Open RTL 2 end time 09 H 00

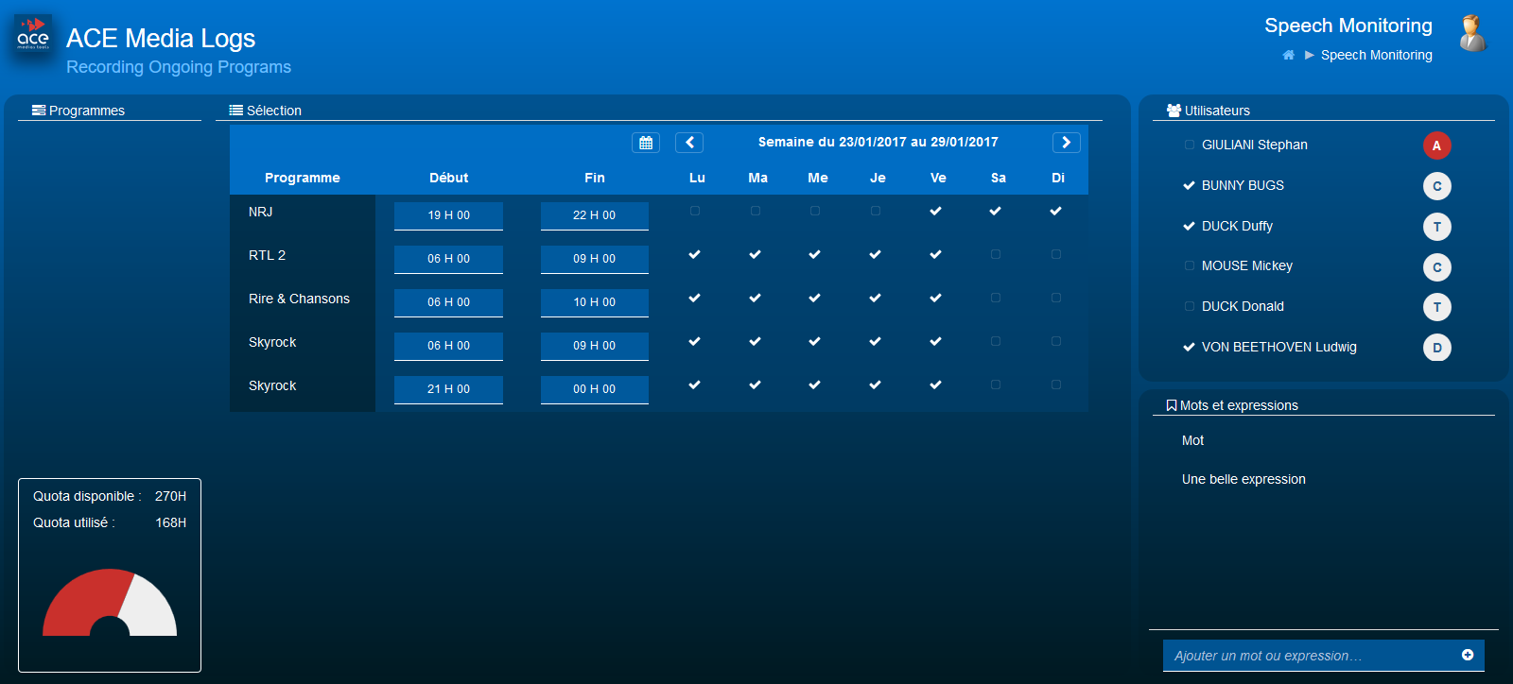point(595,259)
